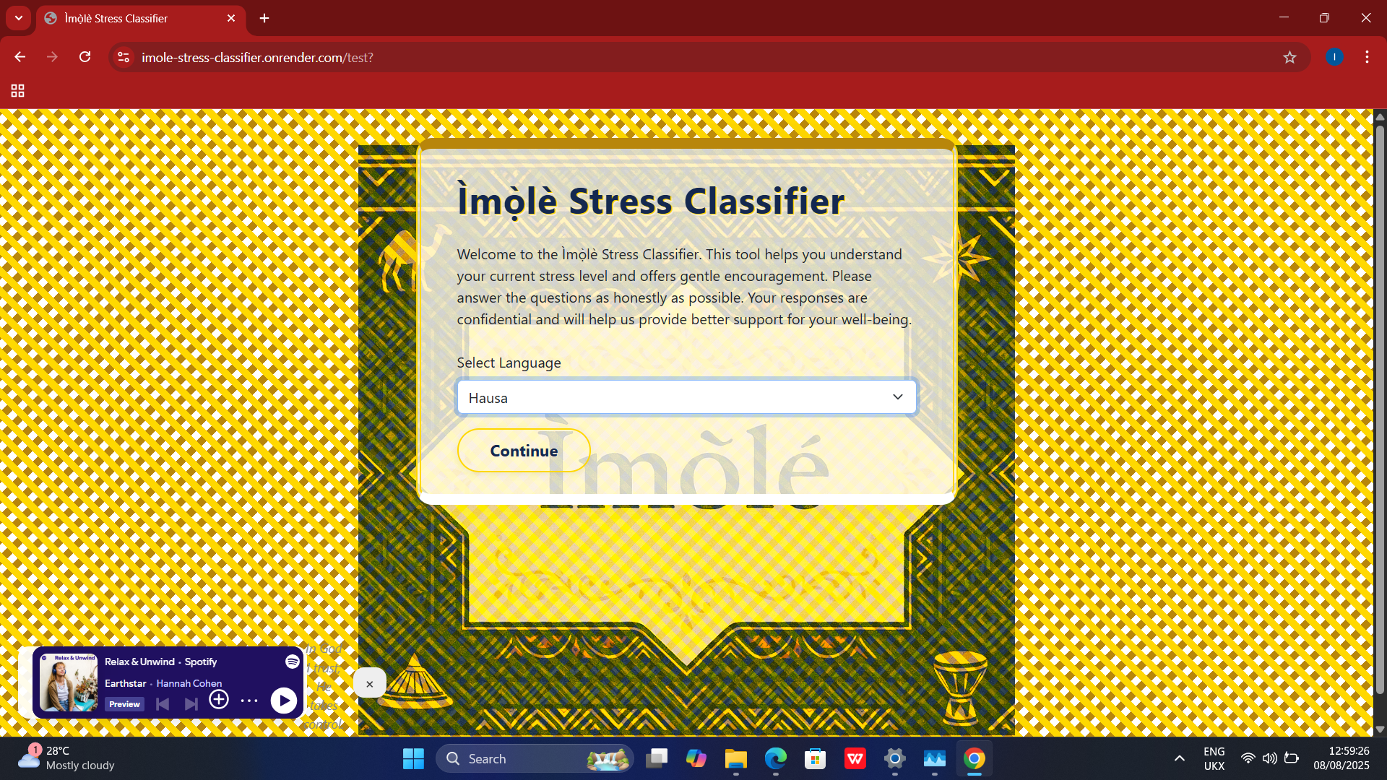Screen dimensions: 1387x780
Task: Reload the current page
Action: [x=85, y=57]
